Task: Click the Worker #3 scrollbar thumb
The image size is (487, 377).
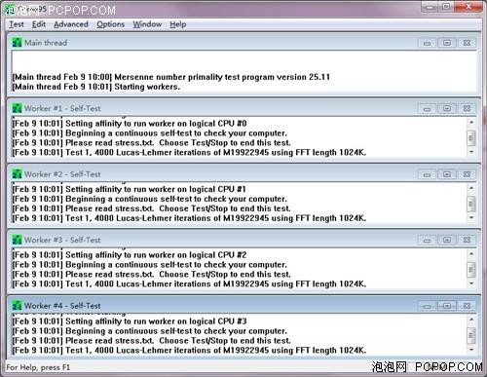Action: tap(471, 270)
